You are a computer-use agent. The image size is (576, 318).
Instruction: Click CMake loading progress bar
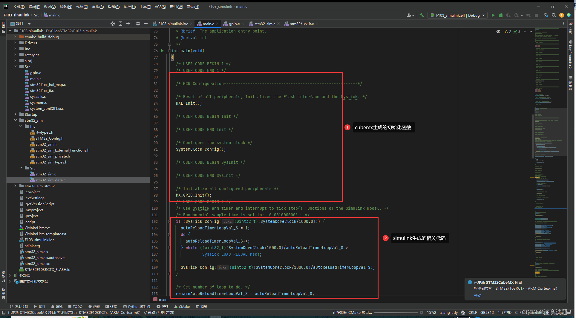click(x=396, y=312)
